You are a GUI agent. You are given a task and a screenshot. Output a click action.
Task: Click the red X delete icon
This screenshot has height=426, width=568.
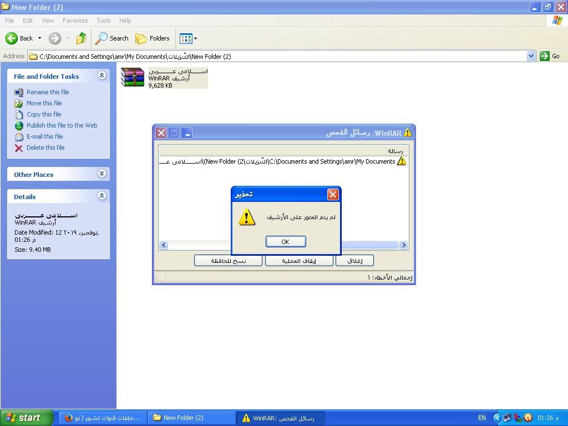19,148
